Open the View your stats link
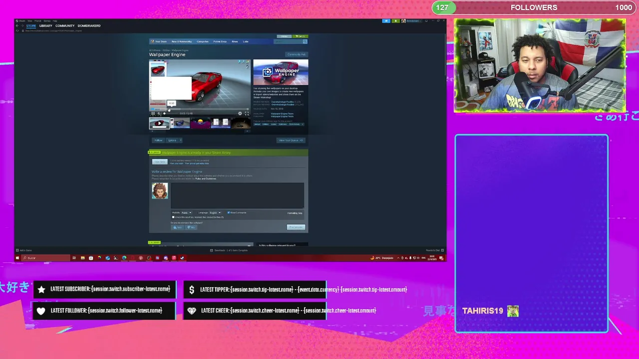 pyautogui.click(x=176, y=164)
